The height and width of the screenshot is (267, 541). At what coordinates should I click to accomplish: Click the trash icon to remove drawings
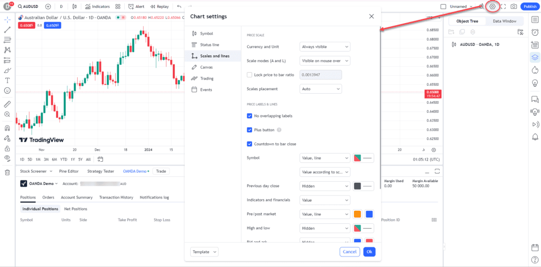tap(7, 172)
